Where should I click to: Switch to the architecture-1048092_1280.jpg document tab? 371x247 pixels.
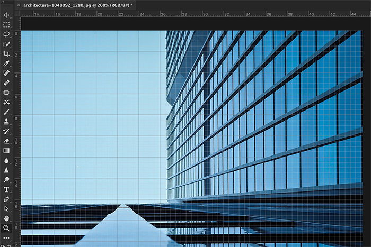pyautogui.click(x=77, y=5)
